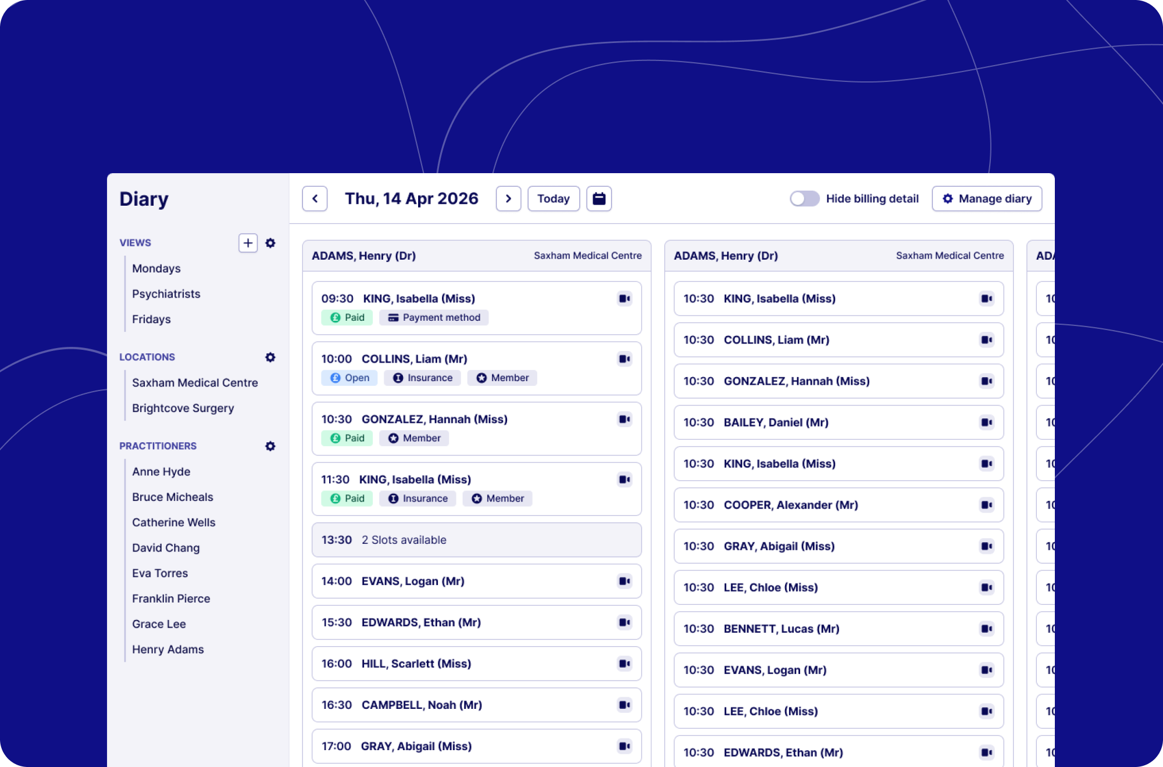Click the add view plus icon
The image size is (1163, 767).
(x=248, y=243)
